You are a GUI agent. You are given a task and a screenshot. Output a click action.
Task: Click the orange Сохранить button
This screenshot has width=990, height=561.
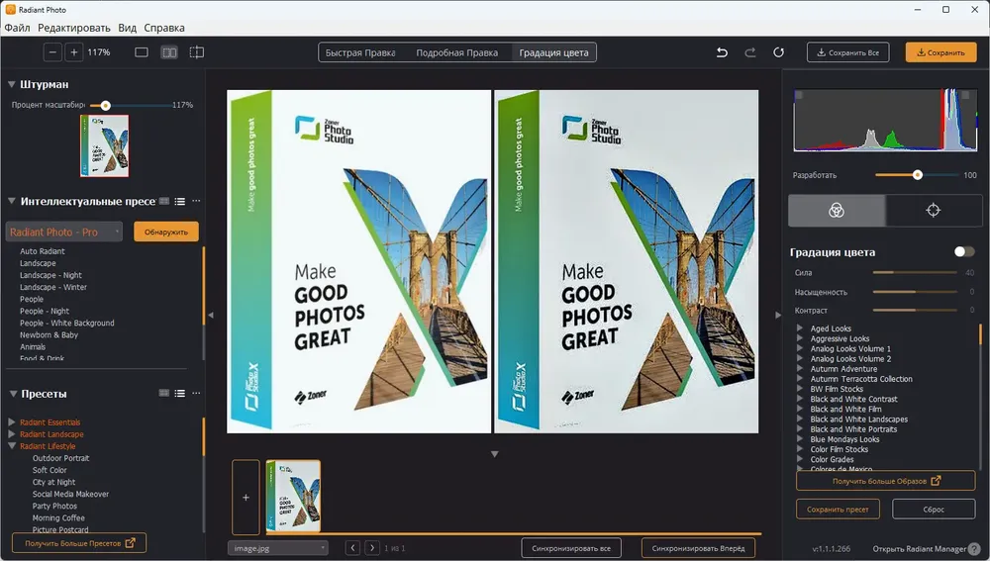coord(940,52)
